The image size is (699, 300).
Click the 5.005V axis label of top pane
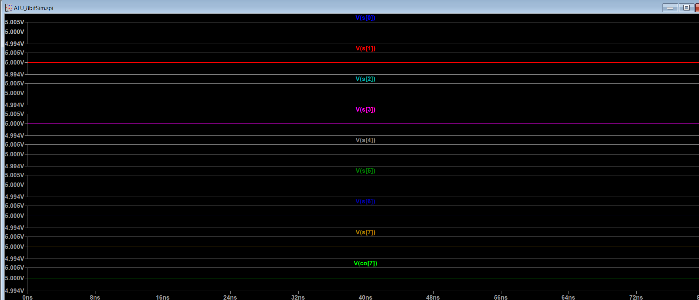(15, 22)
